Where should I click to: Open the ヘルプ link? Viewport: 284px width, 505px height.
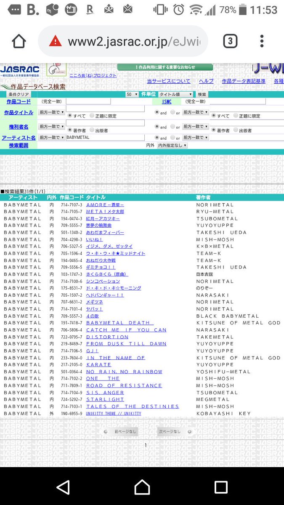tap(206, 81)
